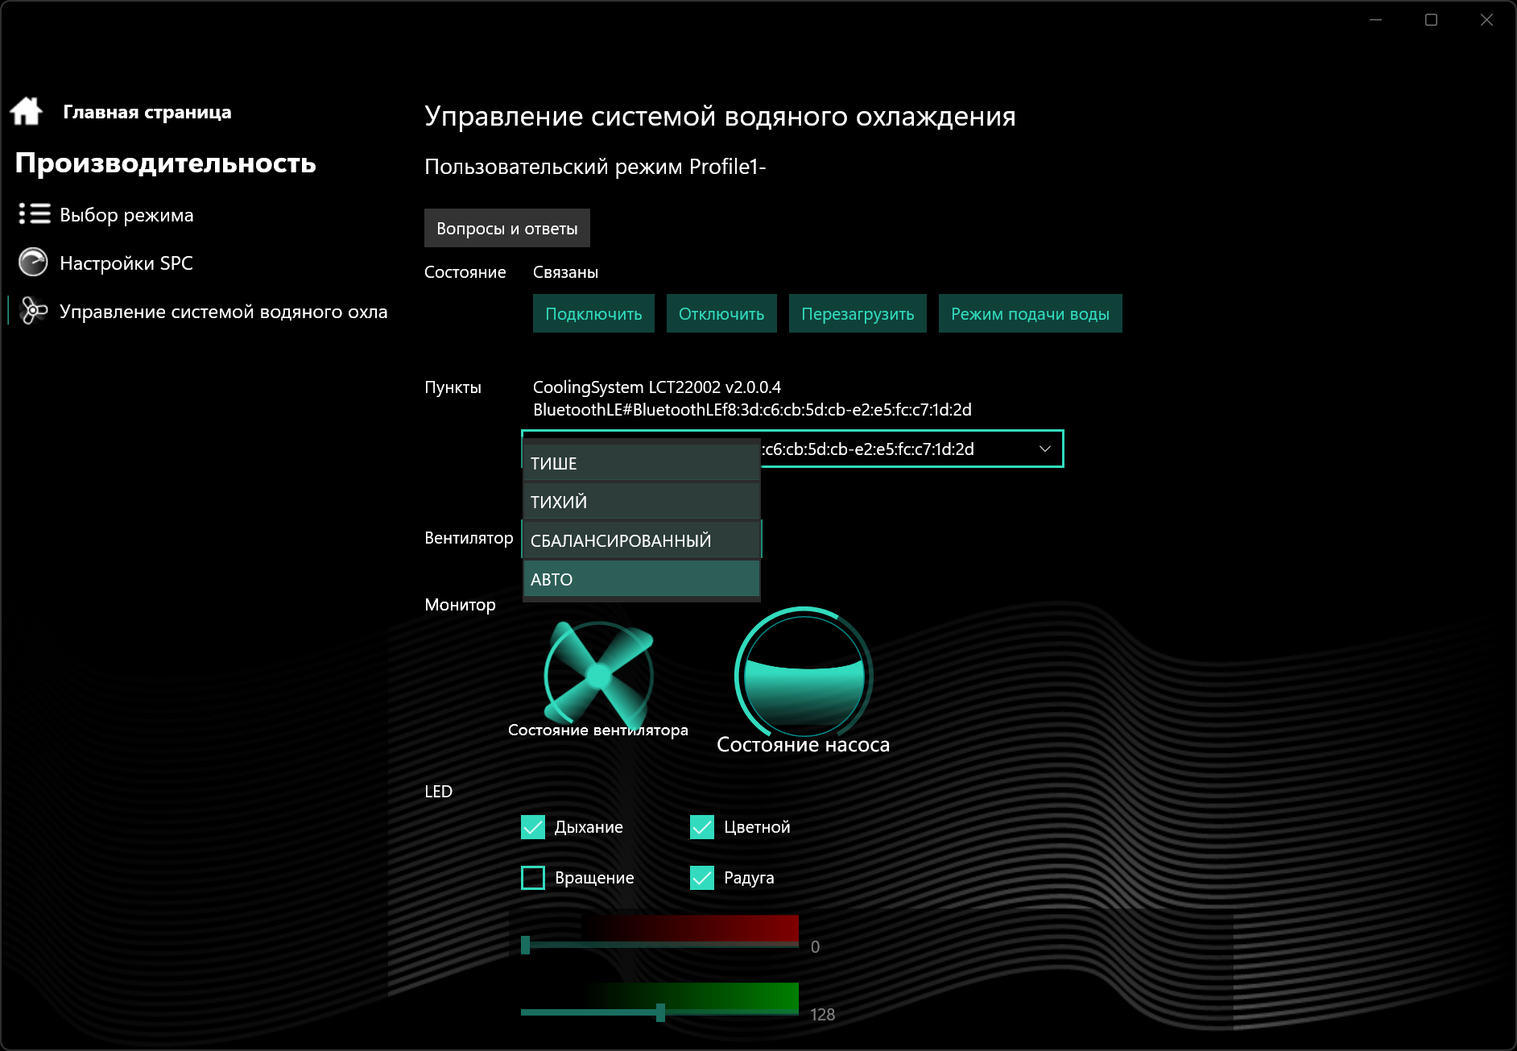Click the Состояние насоса label
Viewport: 1517px width, 1051px height.
804,745
